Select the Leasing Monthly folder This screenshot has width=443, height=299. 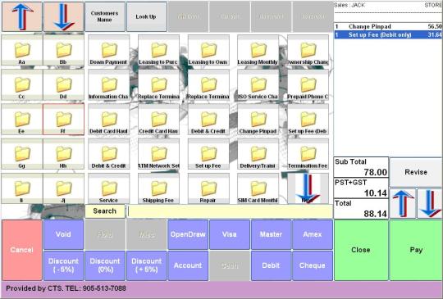coord(258,51)
